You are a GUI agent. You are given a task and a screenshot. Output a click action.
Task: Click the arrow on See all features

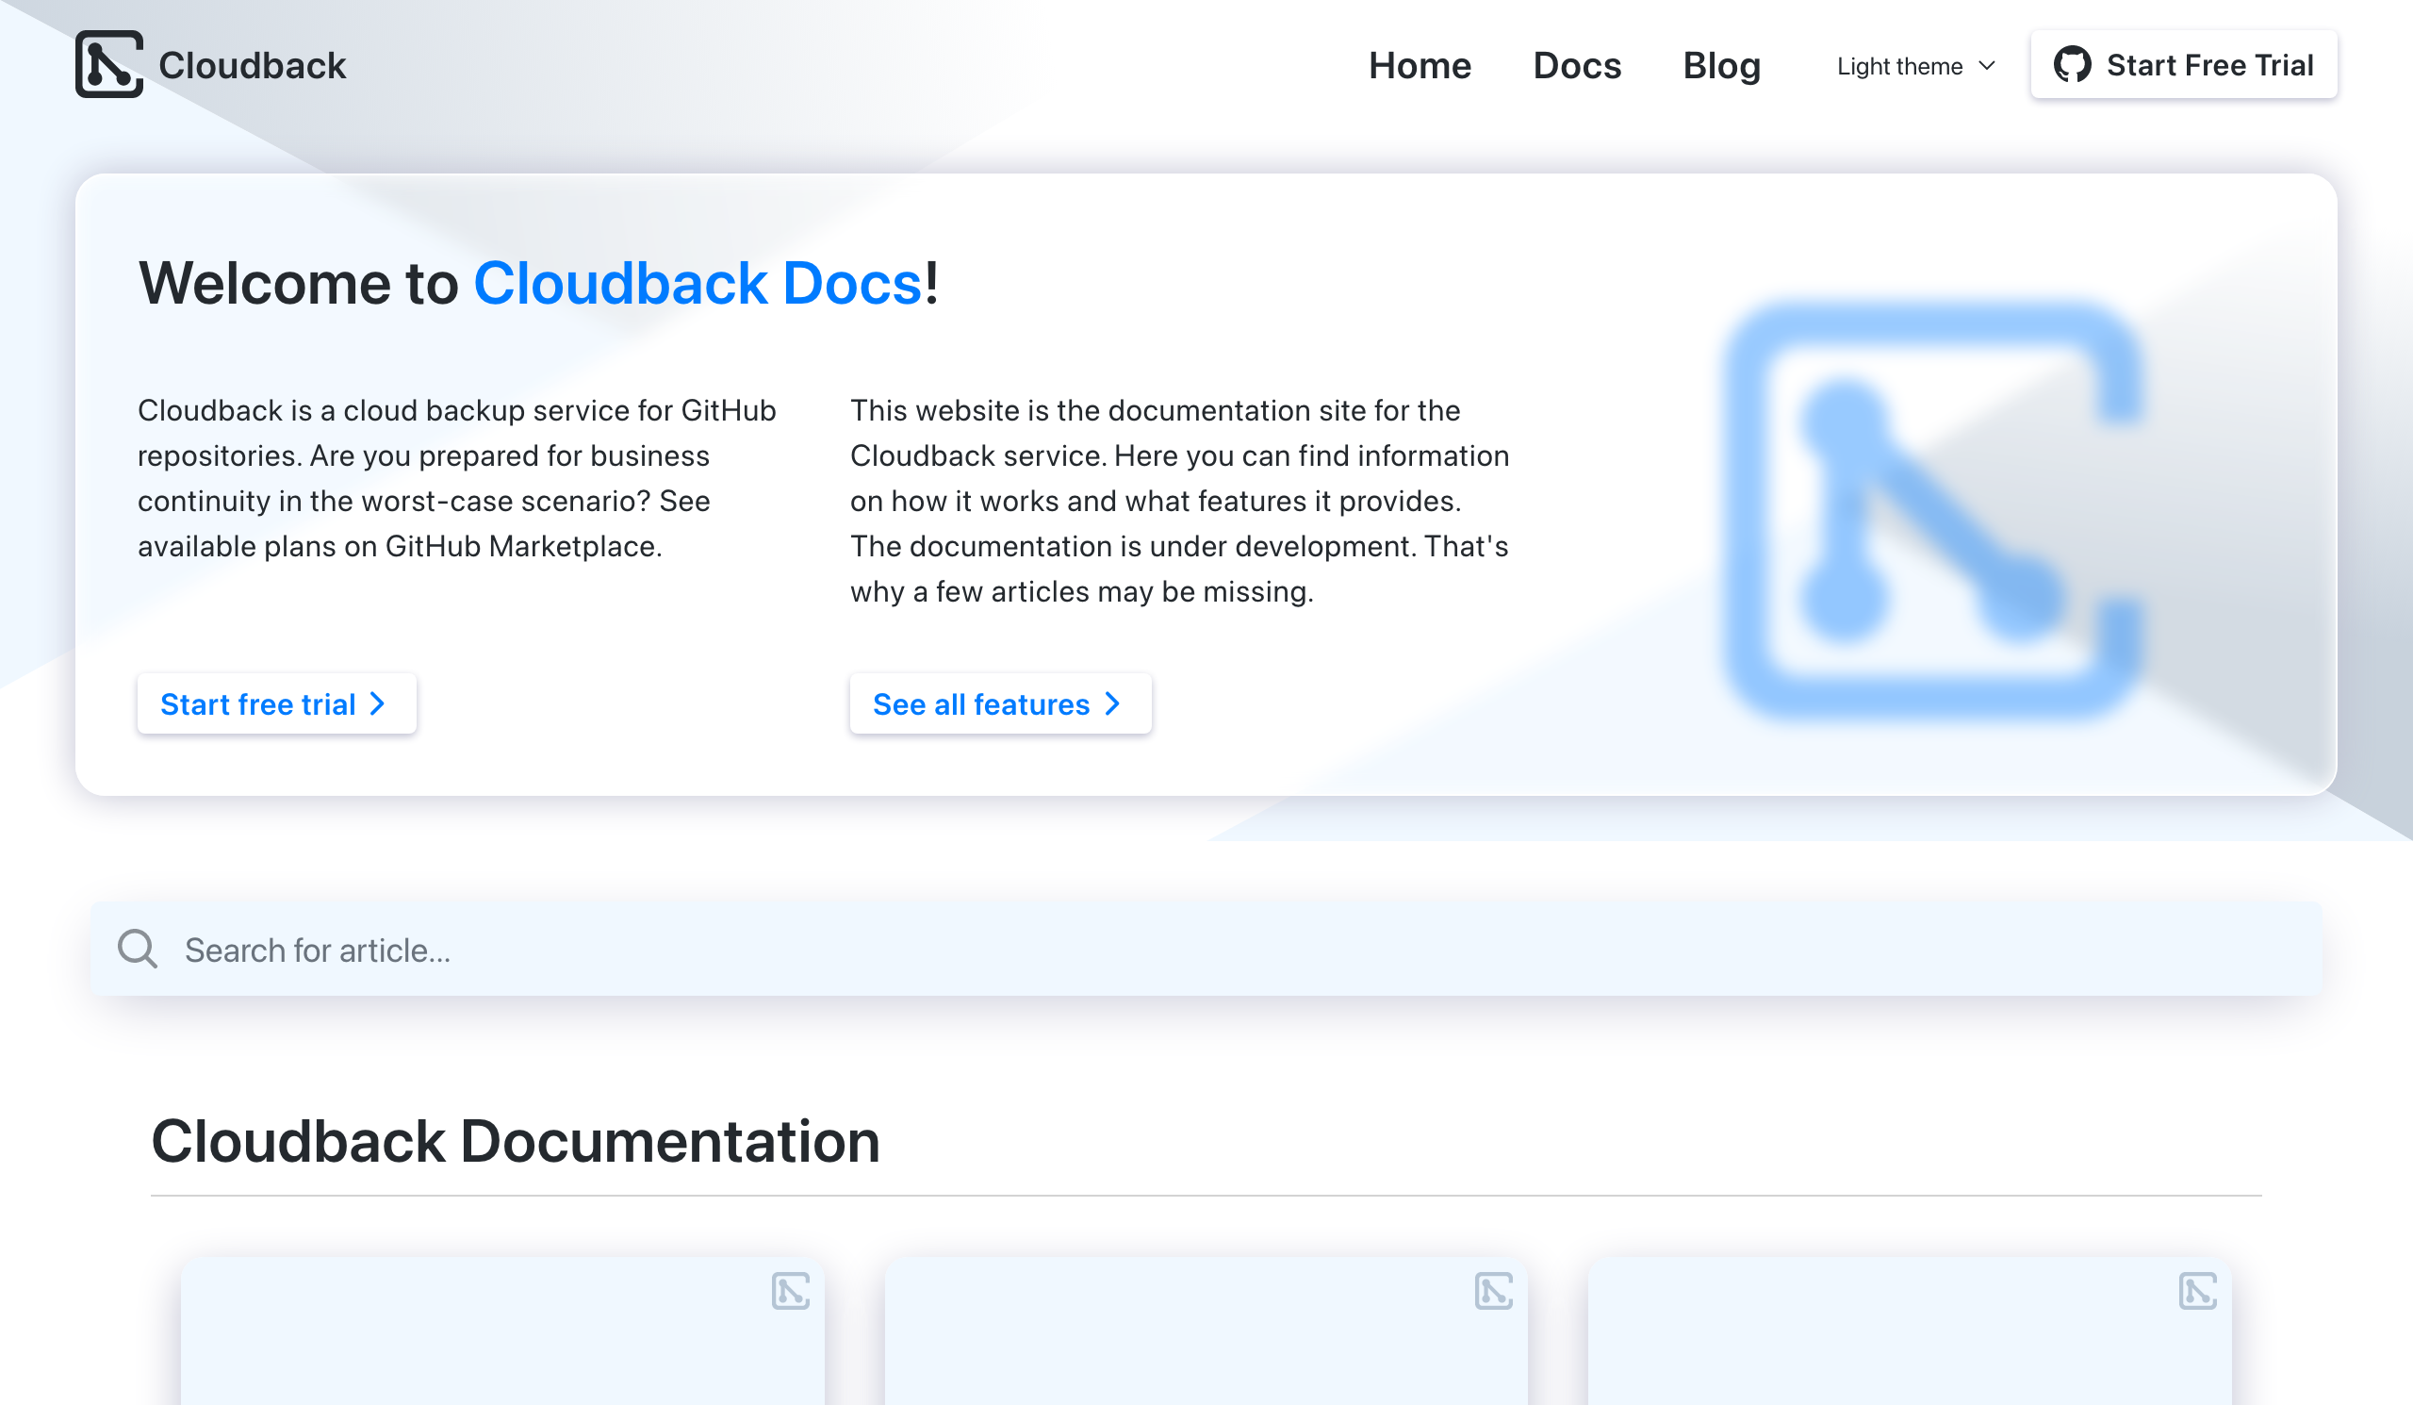[x=1112, y=704]
